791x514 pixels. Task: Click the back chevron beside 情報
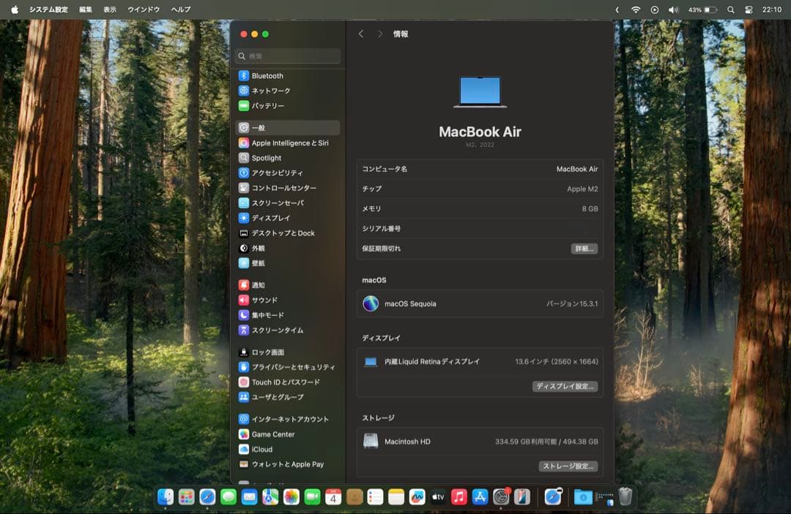[x=361, y=34]
